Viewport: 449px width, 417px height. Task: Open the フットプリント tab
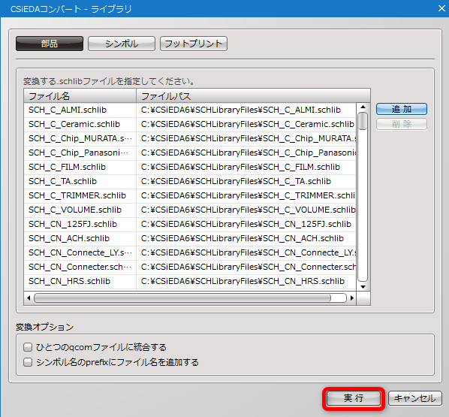point(194,44)
